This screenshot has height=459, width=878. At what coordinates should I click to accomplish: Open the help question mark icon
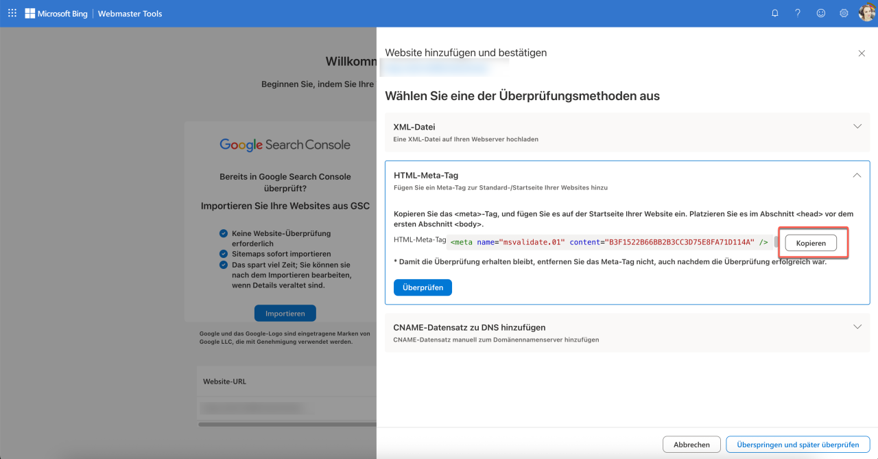pos(798,13)
